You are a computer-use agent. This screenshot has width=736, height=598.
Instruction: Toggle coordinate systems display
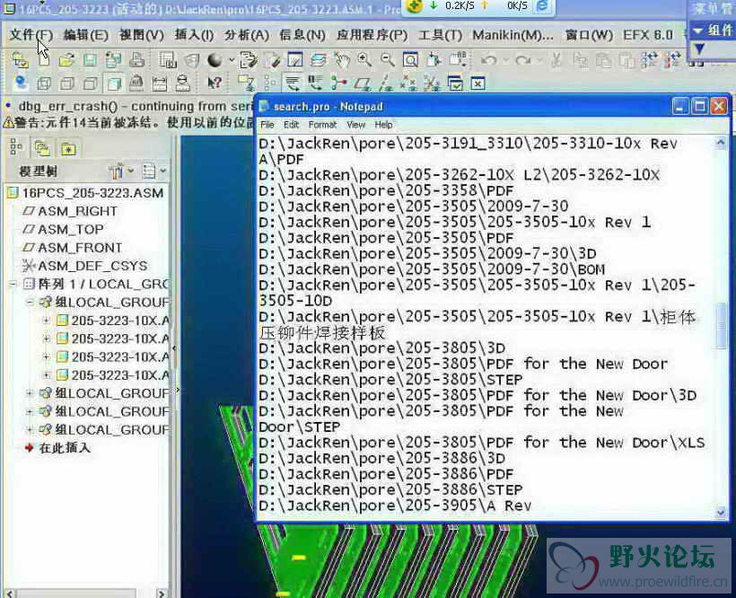(x=432, y=84)
